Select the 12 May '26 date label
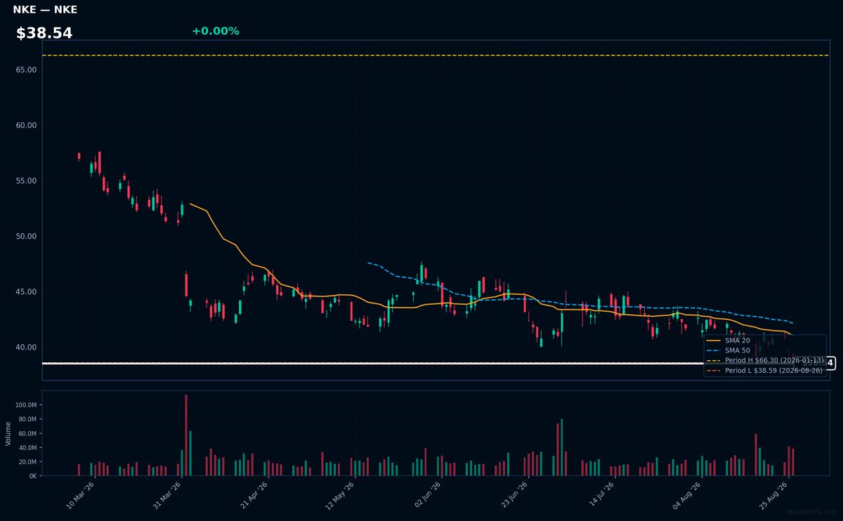The image size is (843, 521). click(x=341, y=496)
